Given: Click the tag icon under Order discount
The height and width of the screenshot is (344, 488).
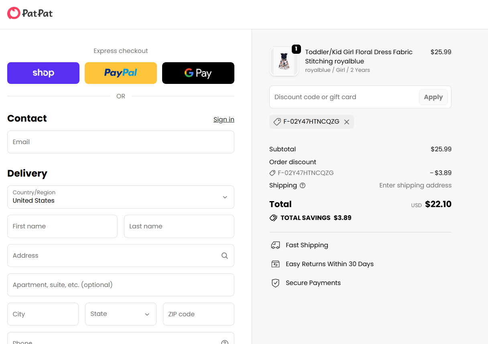Looking at the screenshot, I should [272, 173].
